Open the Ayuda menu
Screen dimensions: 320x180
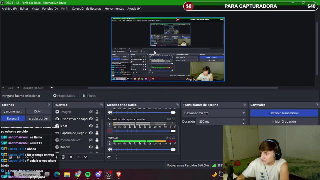tap(134, 8)
